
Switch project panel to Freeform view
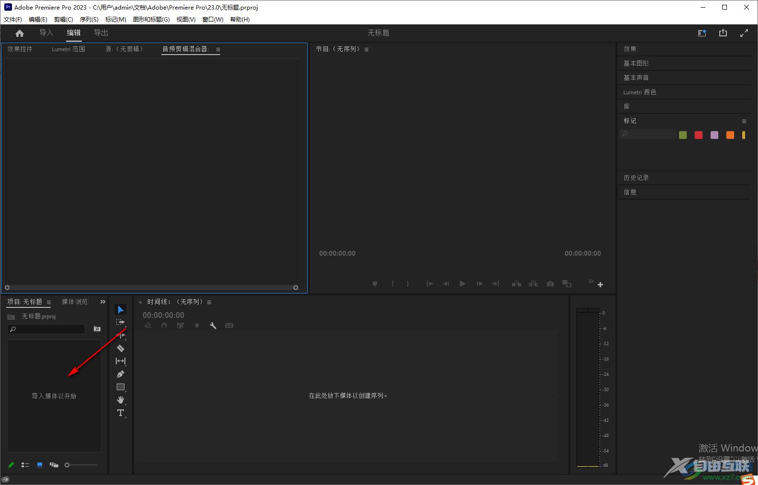coord(54,465)
